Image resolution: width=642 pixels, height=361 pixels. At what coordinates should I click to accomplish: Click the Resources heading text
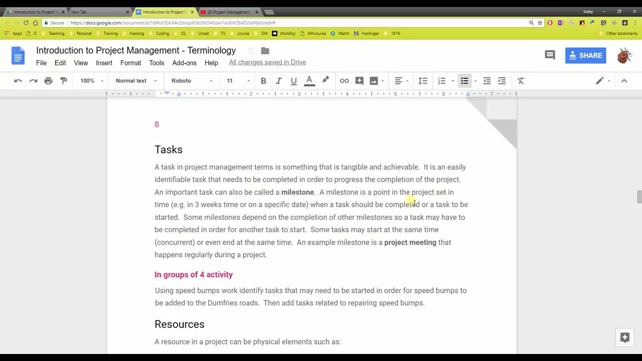click(180, 324)
